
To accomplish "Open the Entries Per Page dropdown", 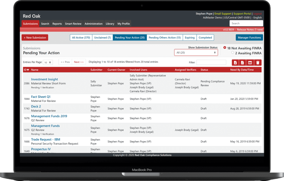I will point(48,62).
